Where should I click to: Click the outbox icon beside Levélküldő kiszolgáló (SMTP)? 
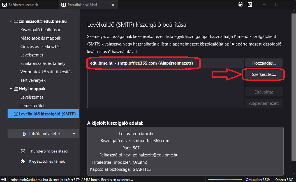coord(16,114)
